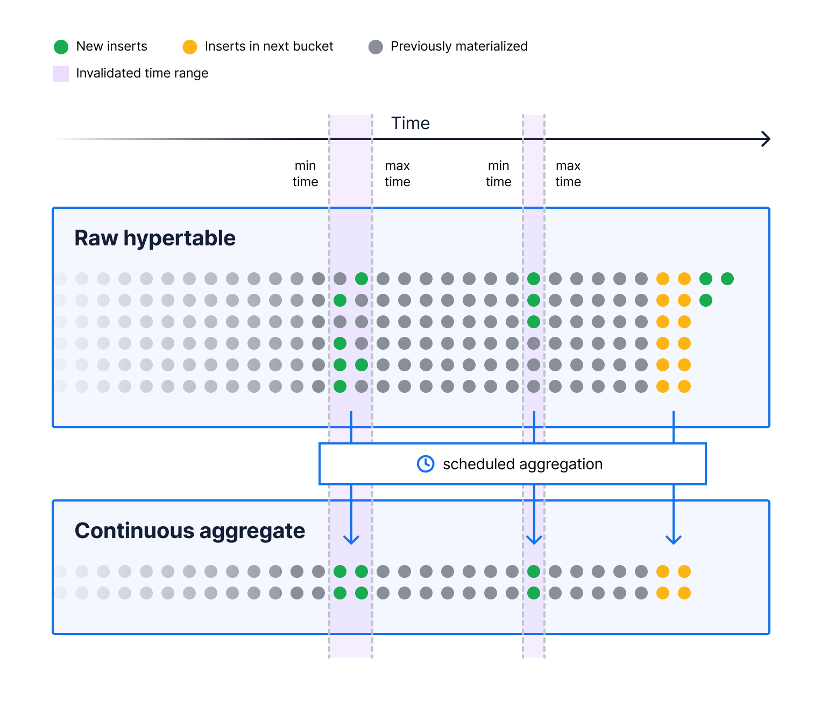The image size is (821, 706).
Task: Click the middle blue downward arrowhead
Action: pyautogui.click(x=534, y=539)
